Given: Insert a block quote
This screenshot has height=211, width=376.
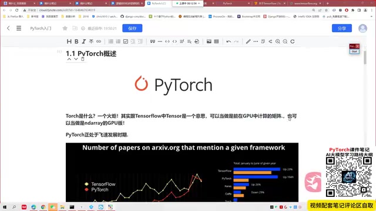Looking at the screenshot, I should tap(153, 42).
